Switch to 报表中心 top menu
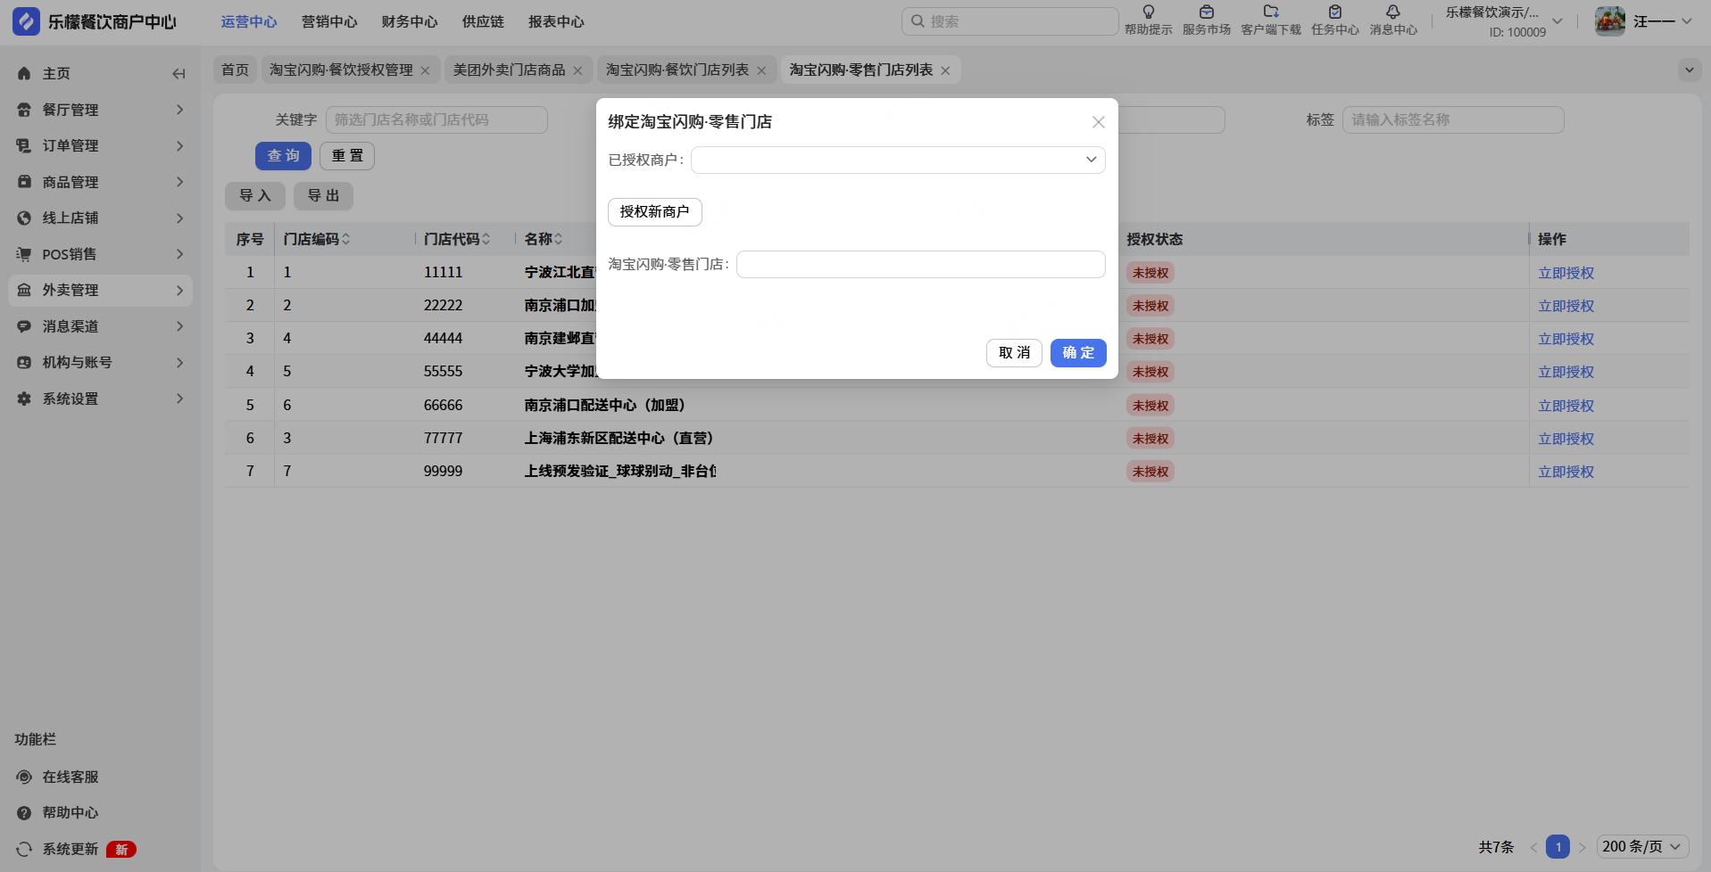 (556, 21)
